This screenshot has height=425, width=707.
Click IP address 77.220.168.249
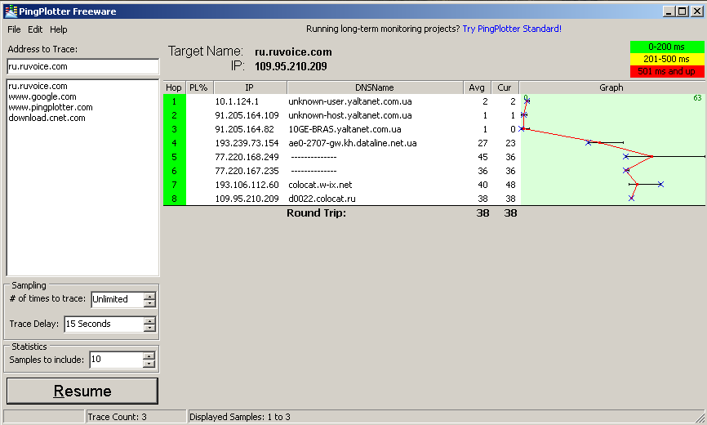coord(247,157)
